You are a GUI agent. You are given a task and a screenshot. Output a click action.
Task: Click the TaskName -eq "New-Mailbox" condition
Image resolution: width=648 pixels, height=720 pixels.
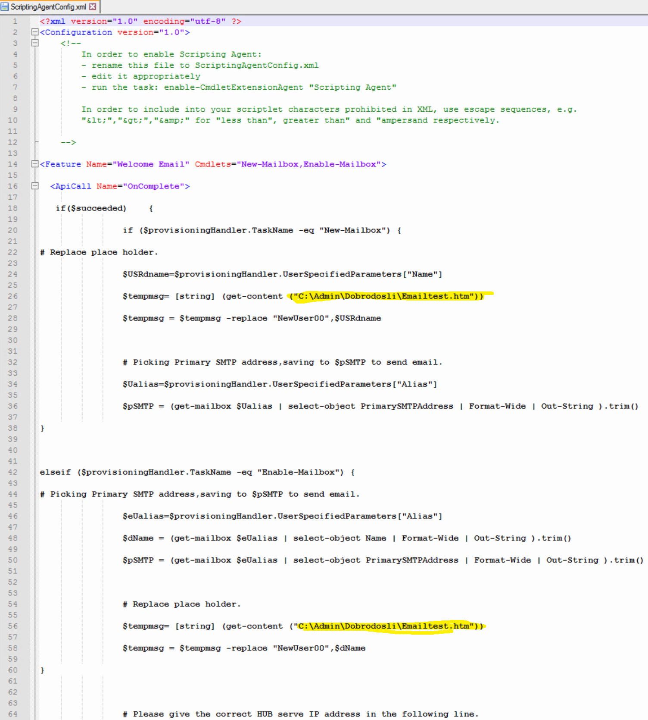coord(262,230)
